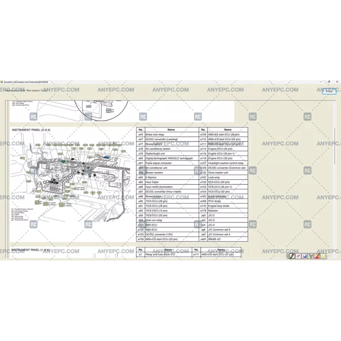
Task: Select the 'Brake lock relay' table row
Action: click(171, 134)
